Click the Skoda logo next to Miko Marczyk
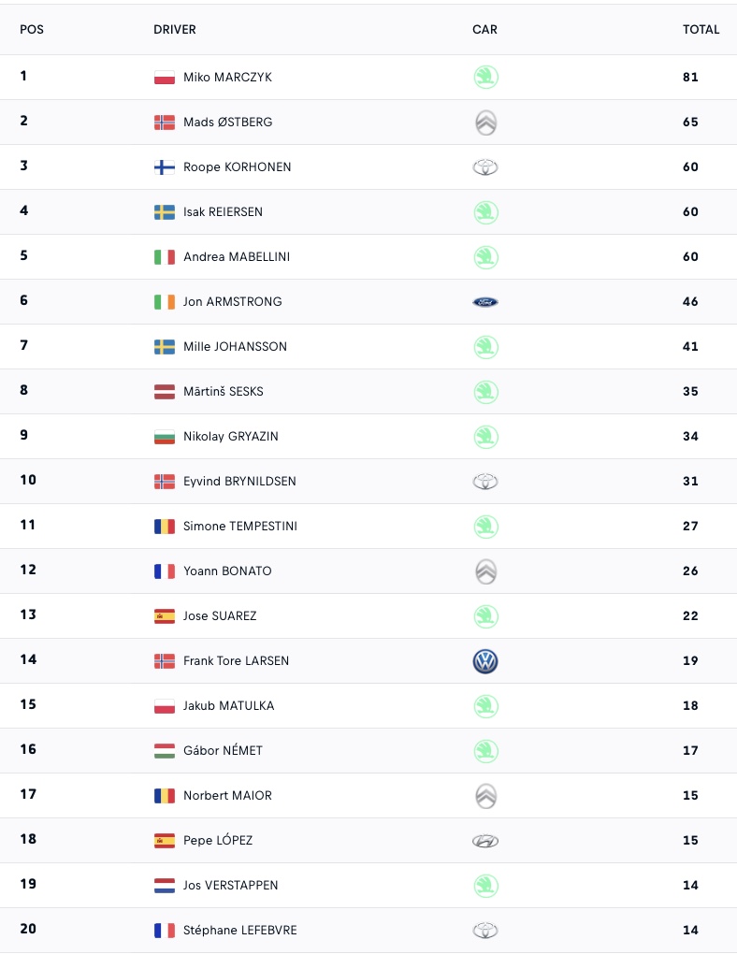This screenshot has height=954, width=737. pos(485,78)
